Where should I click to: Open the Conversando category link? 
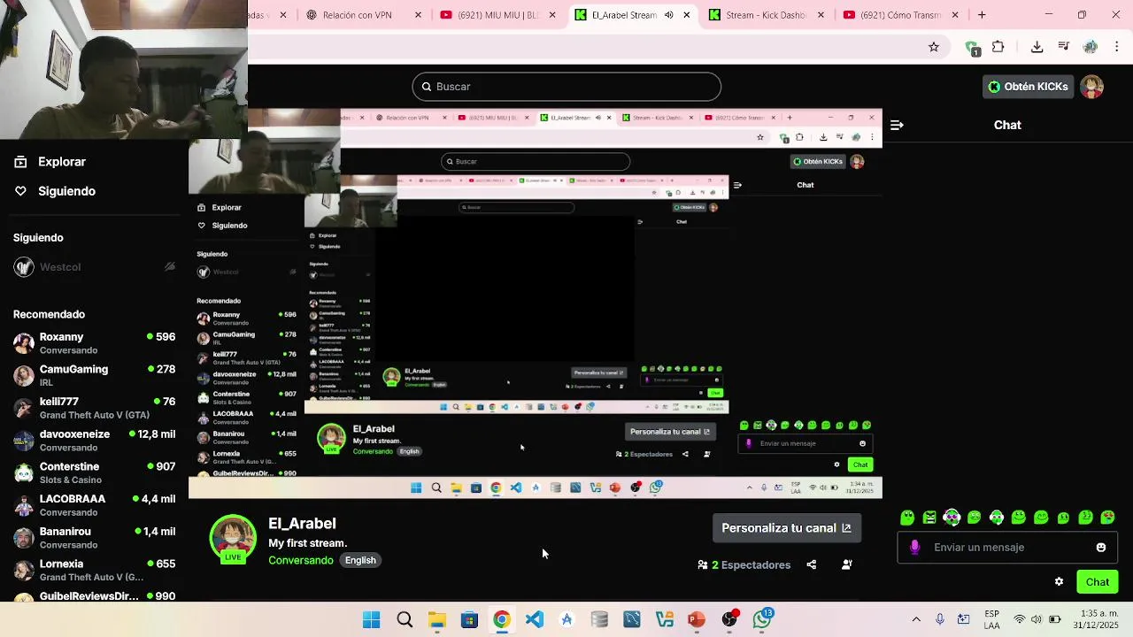[x=301, y=560]
